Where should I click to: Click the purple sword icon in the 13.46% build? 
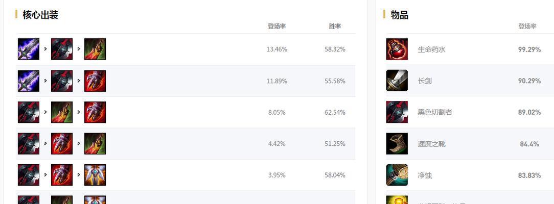click(29, 49)
